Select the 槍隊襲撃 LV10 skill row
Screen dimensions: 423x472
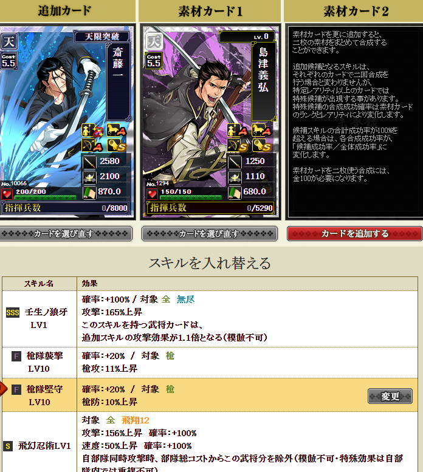pos(210,363)
